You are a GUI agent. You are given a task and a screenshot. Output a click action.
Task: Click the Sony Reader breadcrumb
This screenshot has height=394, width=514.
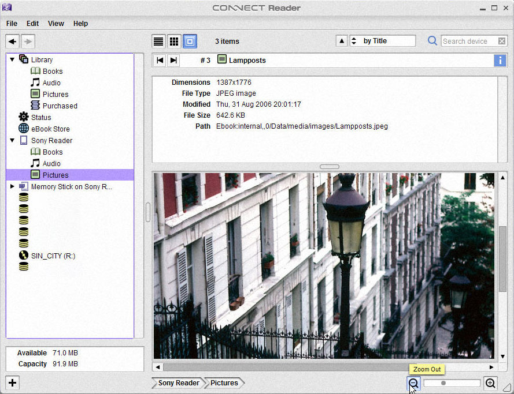178,382
